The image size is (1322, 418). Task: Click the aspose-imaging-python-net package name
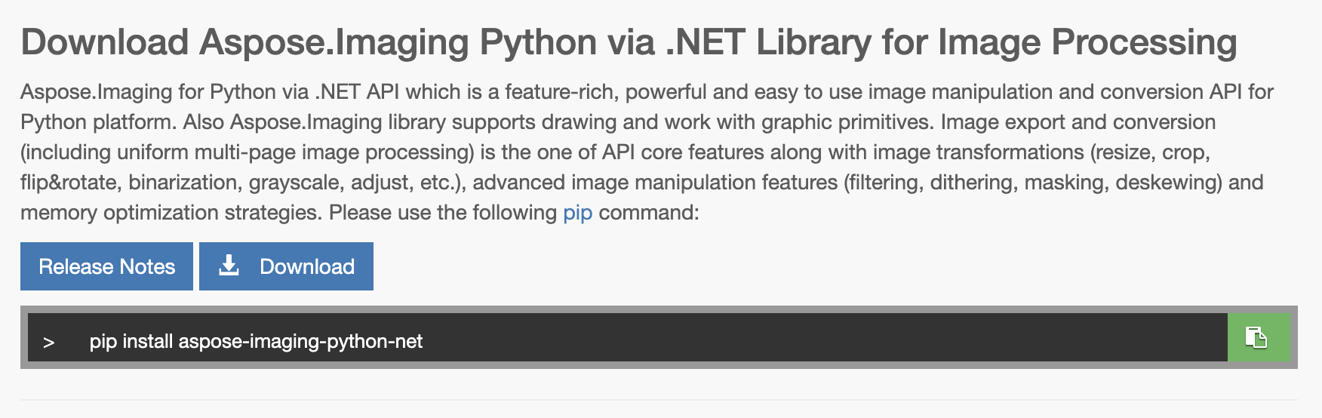coord(300,341)
